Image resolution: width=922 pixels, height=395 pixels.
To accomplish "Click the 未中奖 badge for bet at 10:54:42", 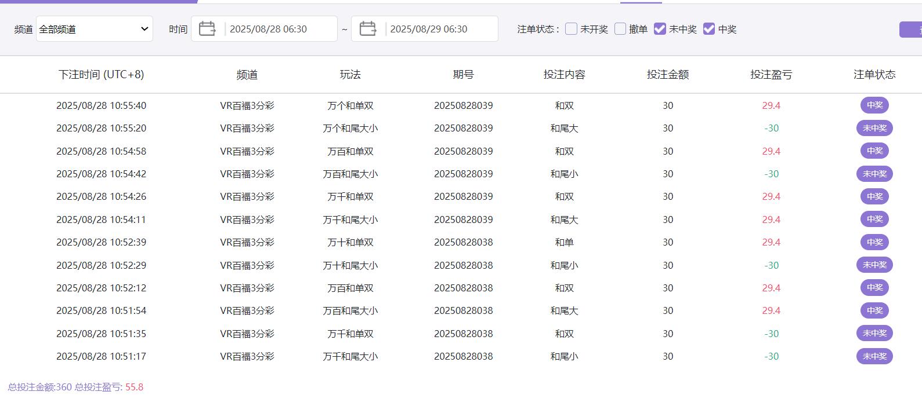I will pyautogui.click(x=874, y=174).
